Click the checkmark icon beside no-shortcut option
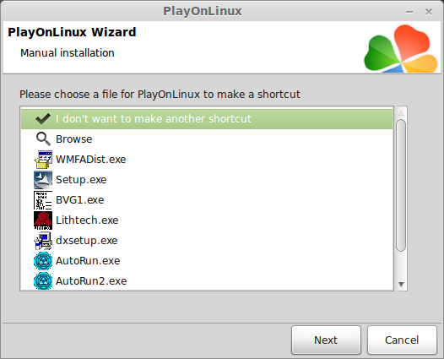The height and width of the screenshot is (359, 444). 43,119
